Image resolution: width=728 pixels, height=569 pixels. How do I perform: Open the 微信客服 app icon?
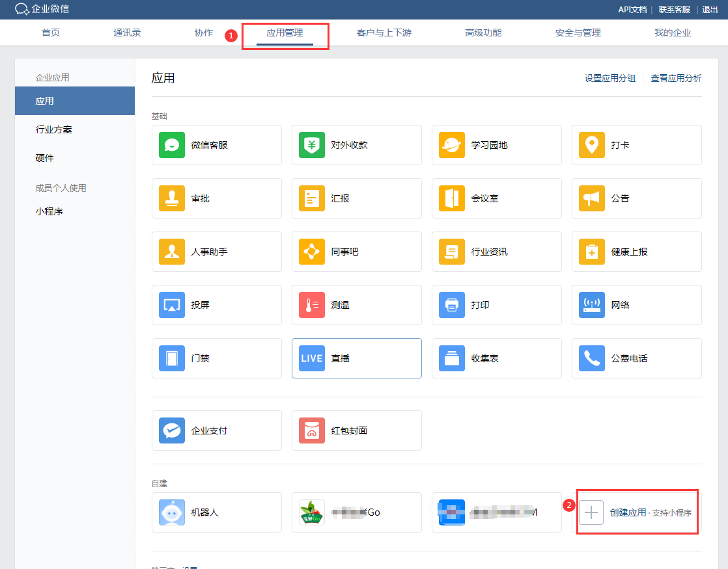pos(172,145)
